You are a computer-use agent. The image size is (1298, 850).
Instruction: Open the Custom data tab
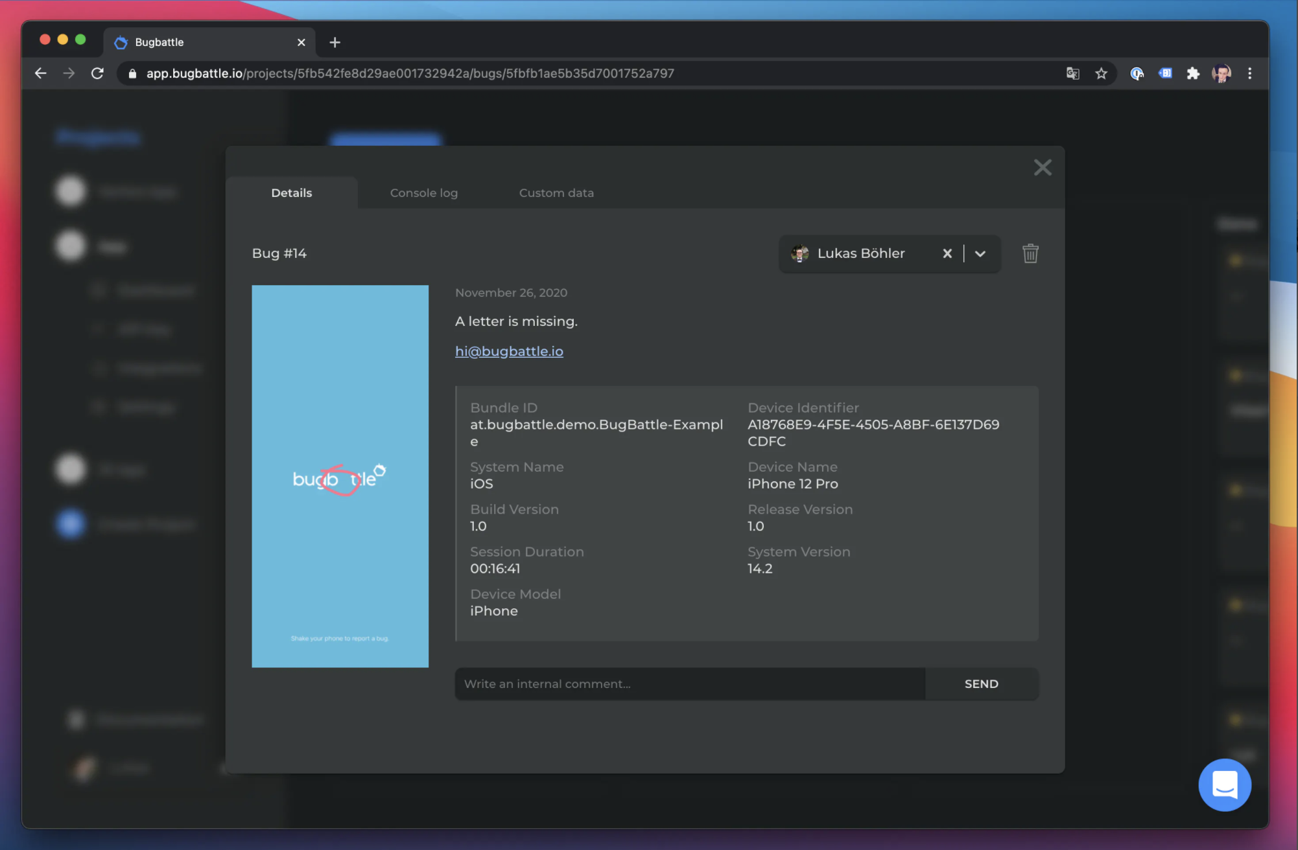coord(556,193)
